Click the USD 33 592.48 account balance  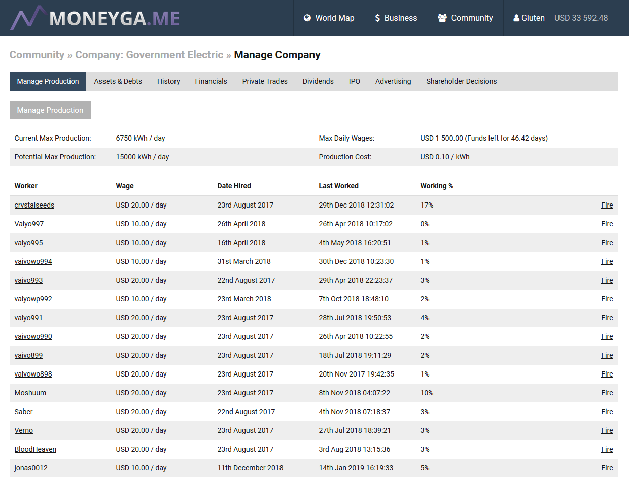581,18
